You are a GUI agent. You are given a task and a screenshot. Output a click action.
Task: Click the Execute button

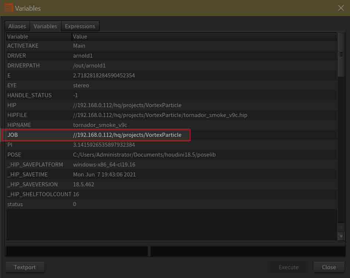pos(288,267)
